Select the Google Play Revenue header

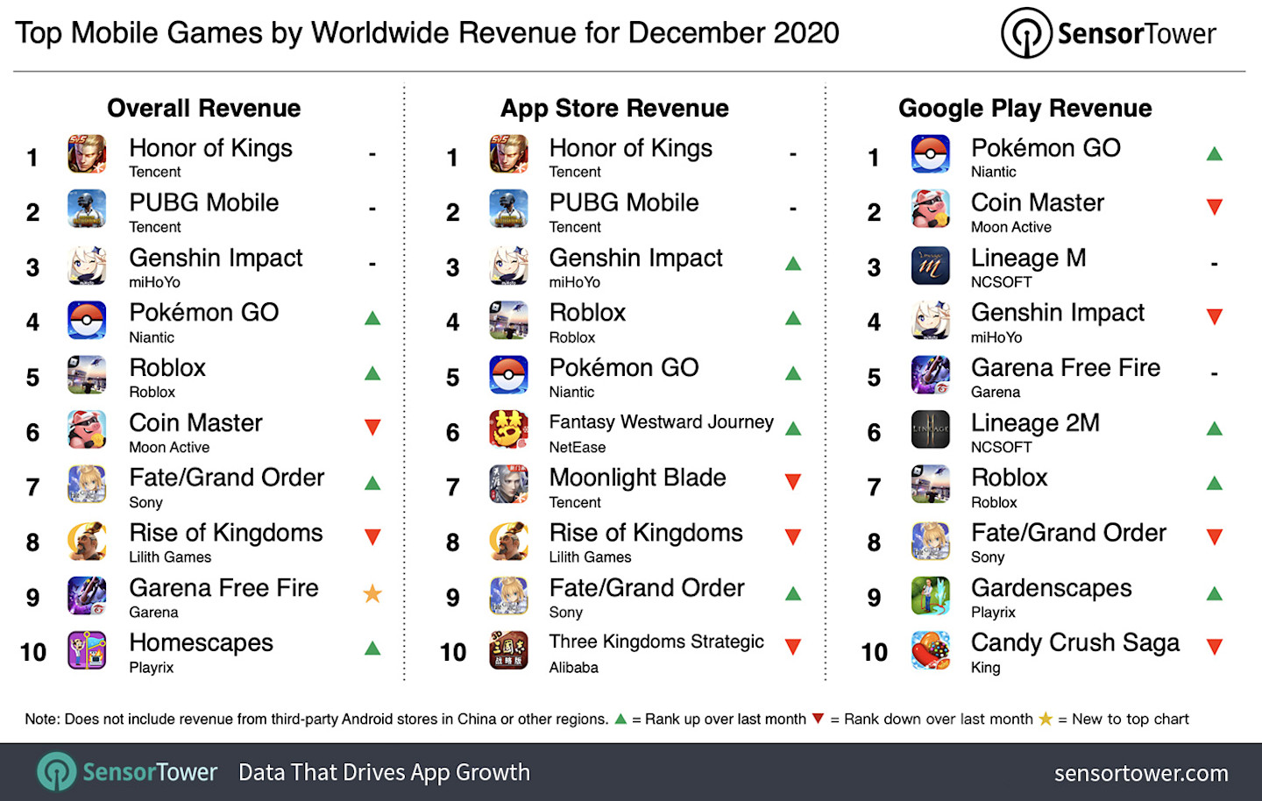pyautogui.click(x=1025, y=108)
